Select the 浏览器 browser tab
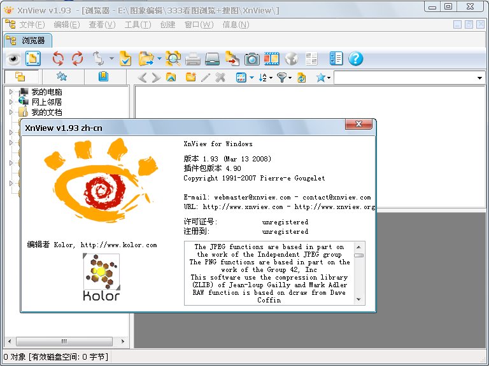Image resolution: width=489 pixels, height=366 pixels. pyautogui.click(x=28, y=41)
